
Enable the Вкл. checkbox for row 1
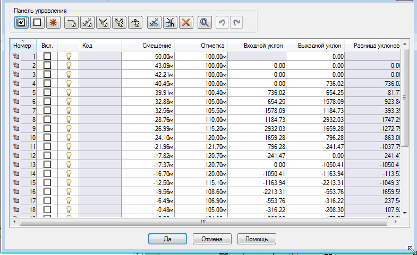coord(47,56)
